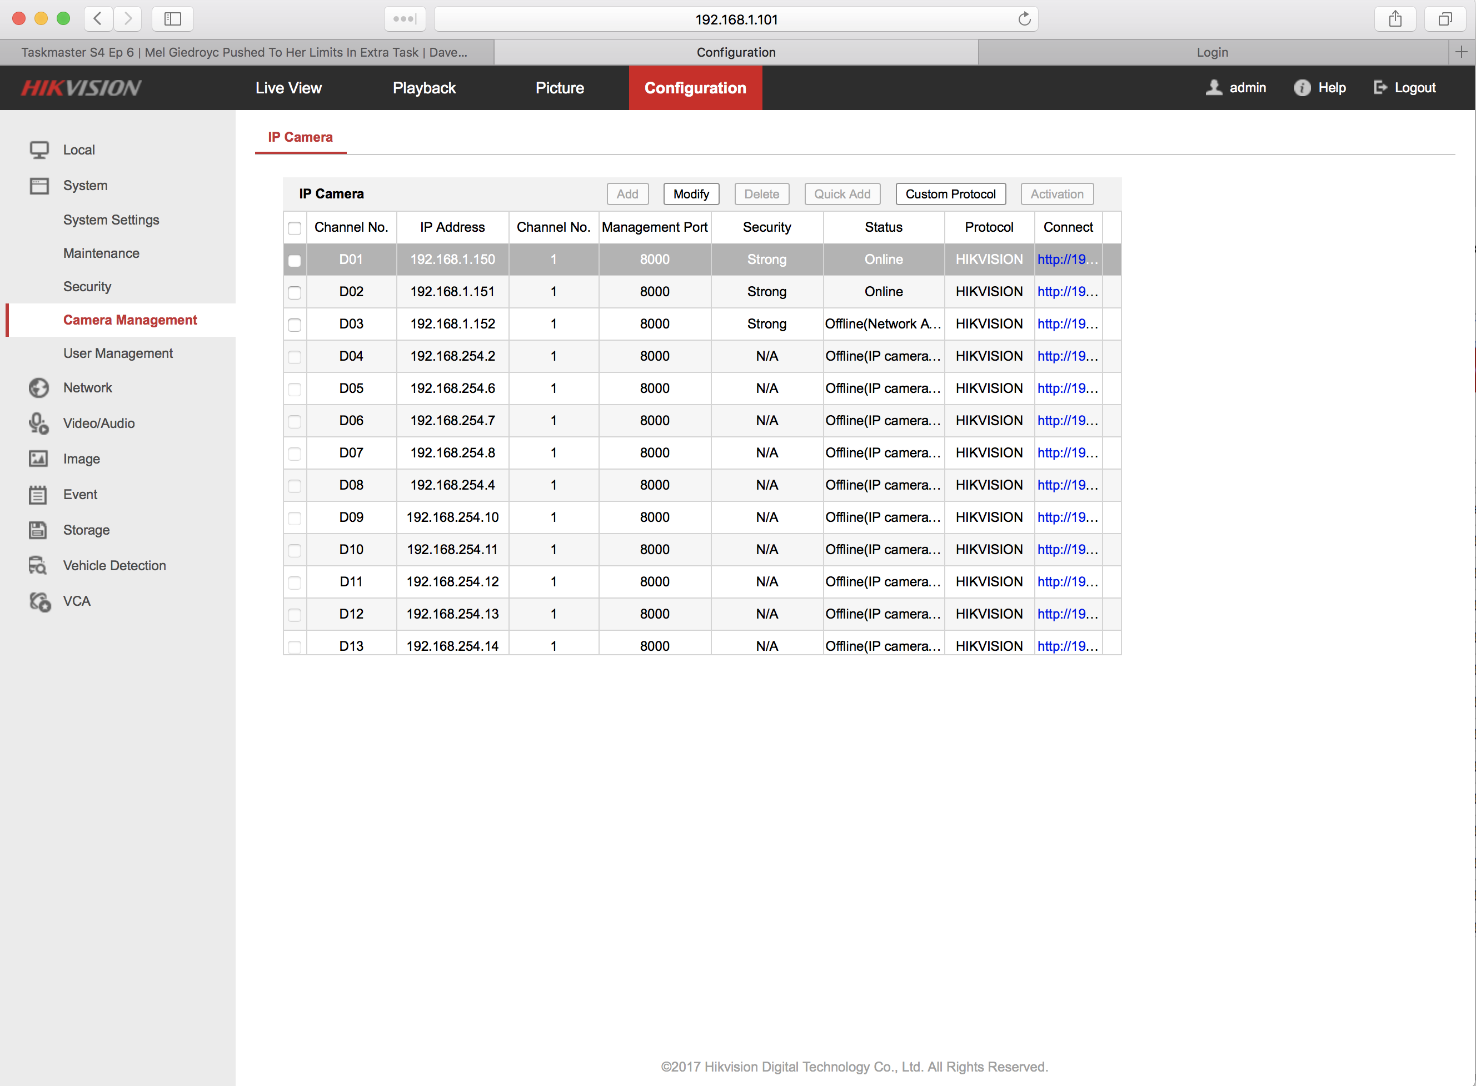This screenshot has height=1086, width=1476.
Task: Open Video/Audio settings panel
Action: point(99,423)
